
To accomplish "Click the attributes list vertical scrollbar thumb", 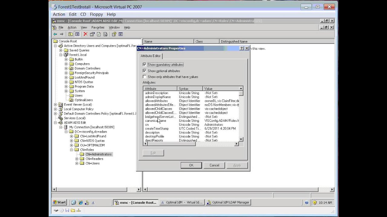I will [241, 93].
